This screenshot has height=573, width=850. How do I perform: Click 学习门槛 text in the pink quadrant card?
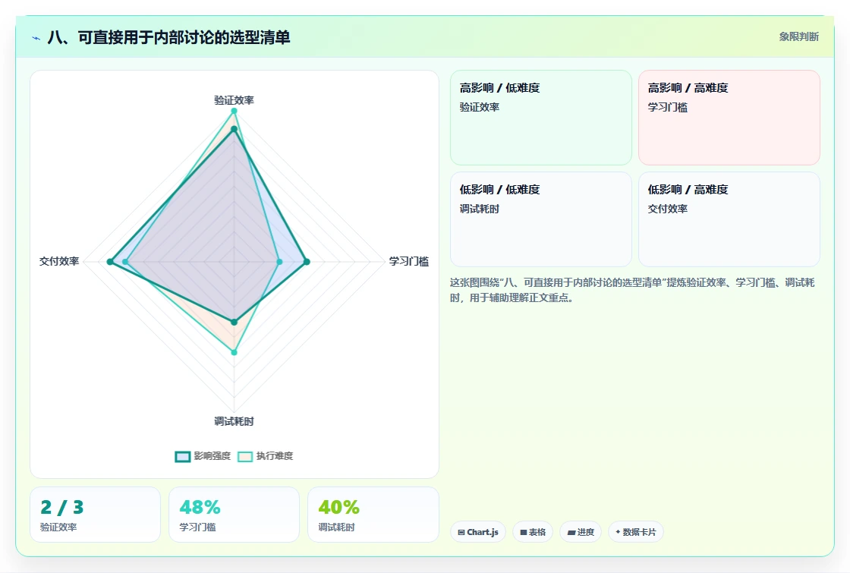668,107
